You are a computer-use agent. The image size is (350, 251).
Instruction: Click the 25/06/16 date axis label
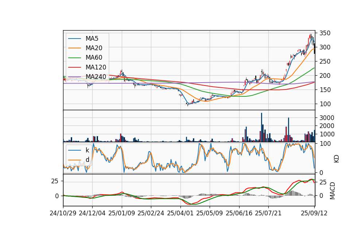(239, 213)
